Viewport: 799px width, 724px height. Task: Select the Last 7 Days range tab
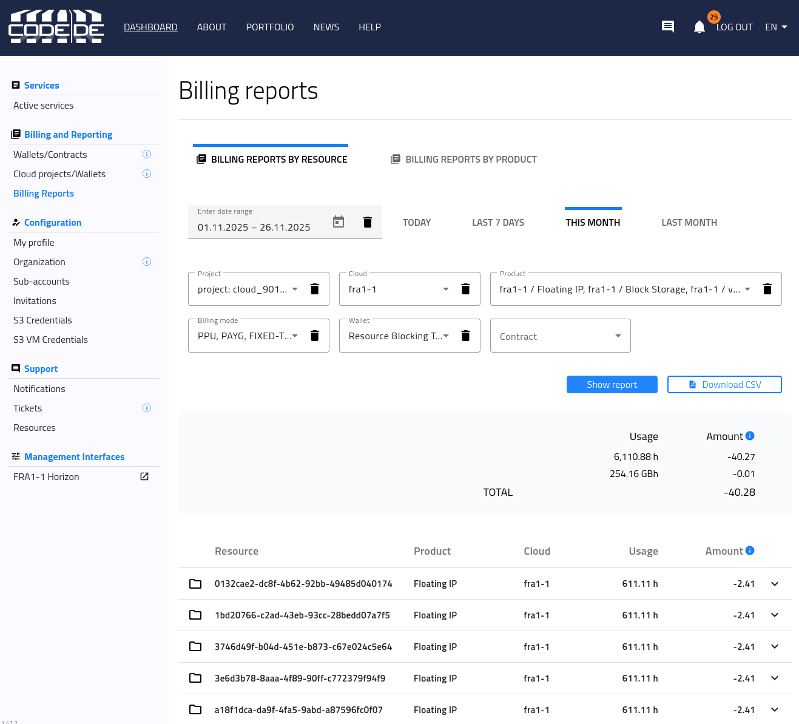pos(498,223)
